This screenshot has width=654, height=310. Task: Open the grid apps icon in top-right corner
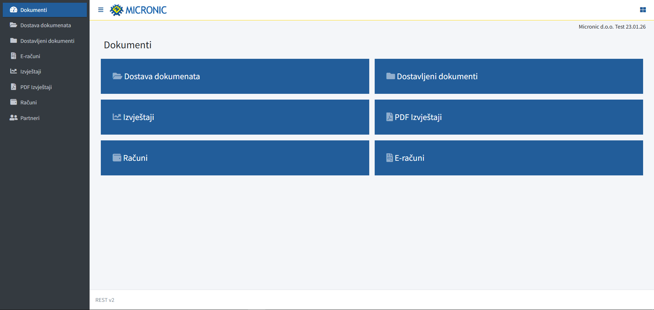pos(643,10)
